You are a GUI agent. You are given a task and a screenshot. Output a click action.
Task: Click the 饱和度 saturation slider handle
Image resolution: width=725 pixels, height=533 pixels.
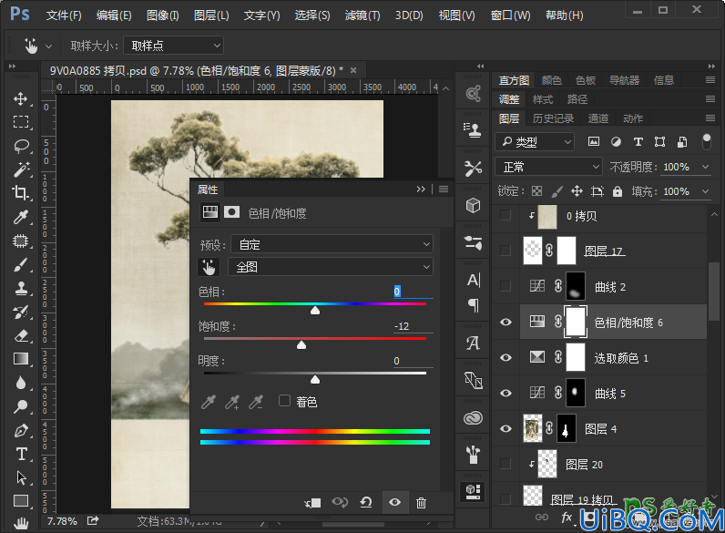point(301,344)
